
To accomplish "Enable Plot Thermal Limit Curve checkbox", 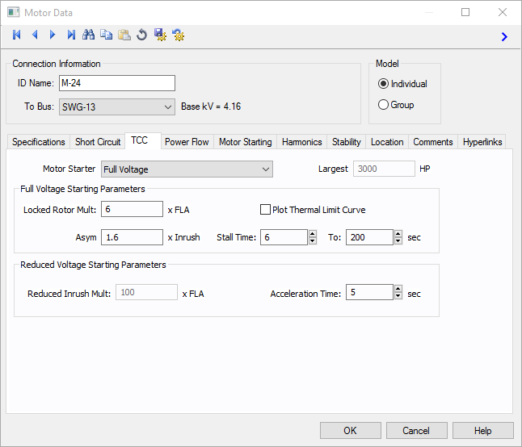I will 265,210.
